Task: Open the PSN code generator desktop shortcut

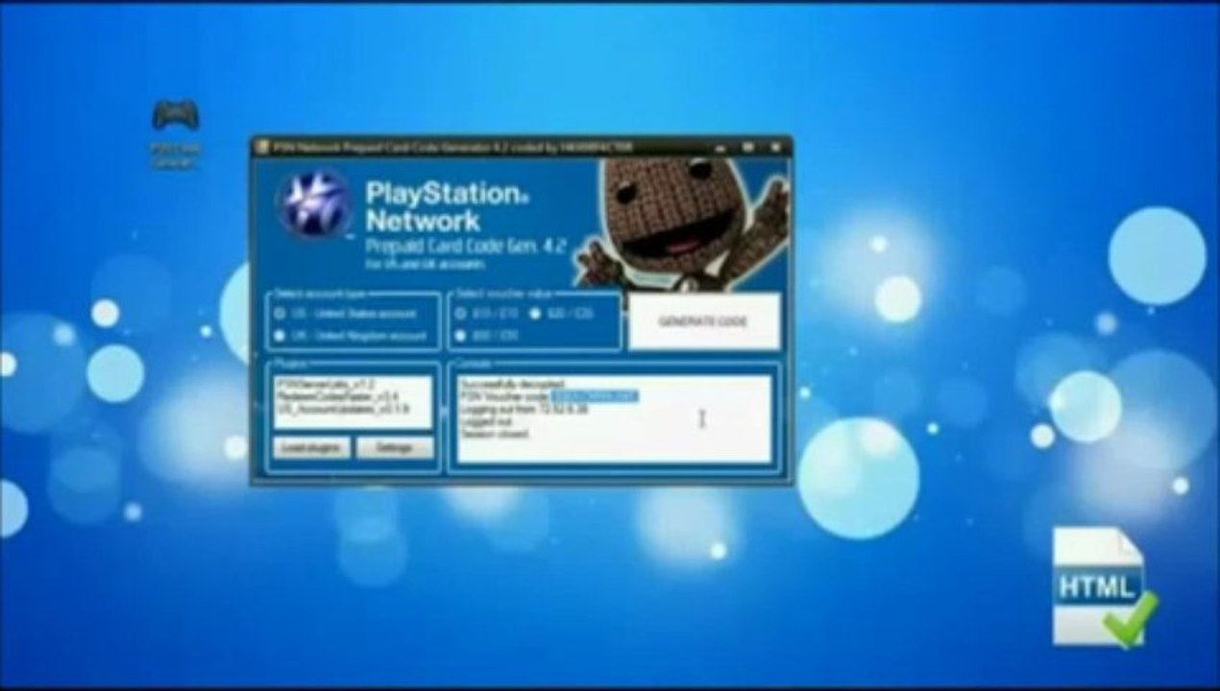Action: pyautogui.click(x=176, y=132)
